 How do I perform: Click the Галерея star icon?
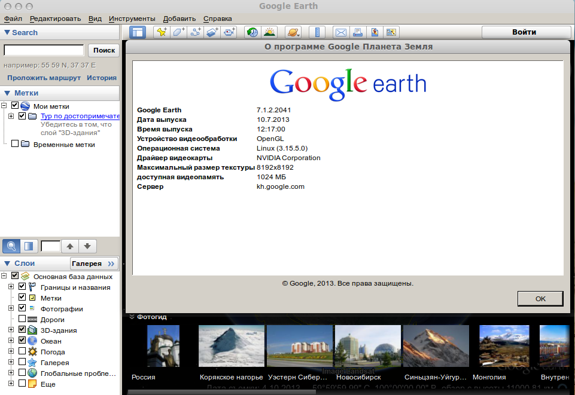[32, 362]
